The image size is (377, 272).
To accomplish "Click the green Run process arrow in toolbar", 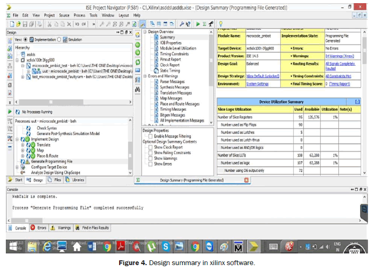I will [198, 24].
